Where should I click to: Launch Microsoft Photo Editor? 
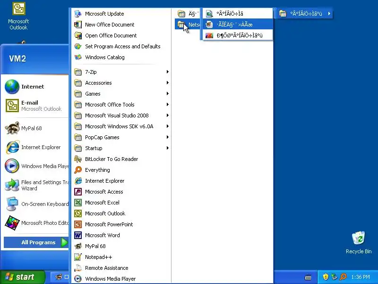[36, 223]
